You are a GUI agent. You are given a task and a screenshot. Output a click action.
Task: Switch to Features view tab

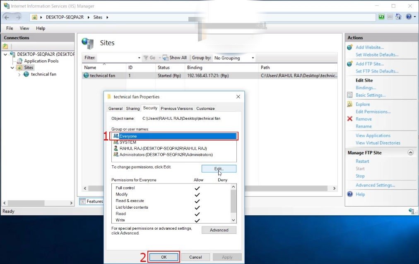click(92, 201)
